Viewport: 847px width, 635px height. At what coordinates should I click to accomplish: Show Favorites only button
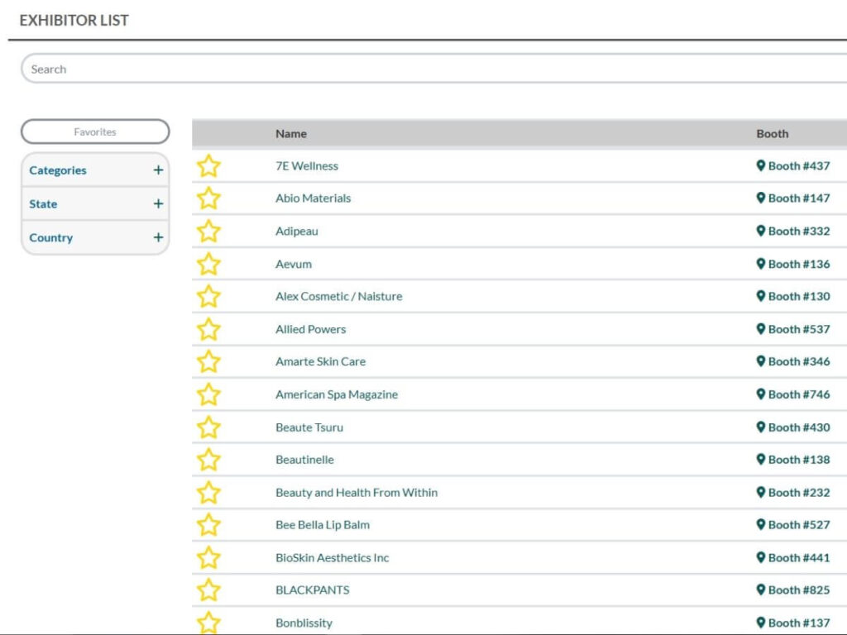[x=95, y=131]
